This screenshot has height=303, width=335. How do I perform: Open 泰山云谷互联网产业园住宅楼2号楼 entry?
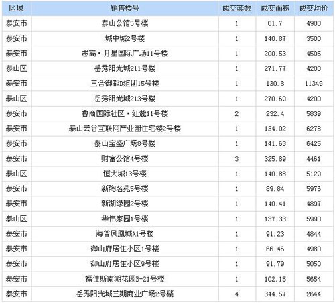pyautogui.click(x=125, y=129)
